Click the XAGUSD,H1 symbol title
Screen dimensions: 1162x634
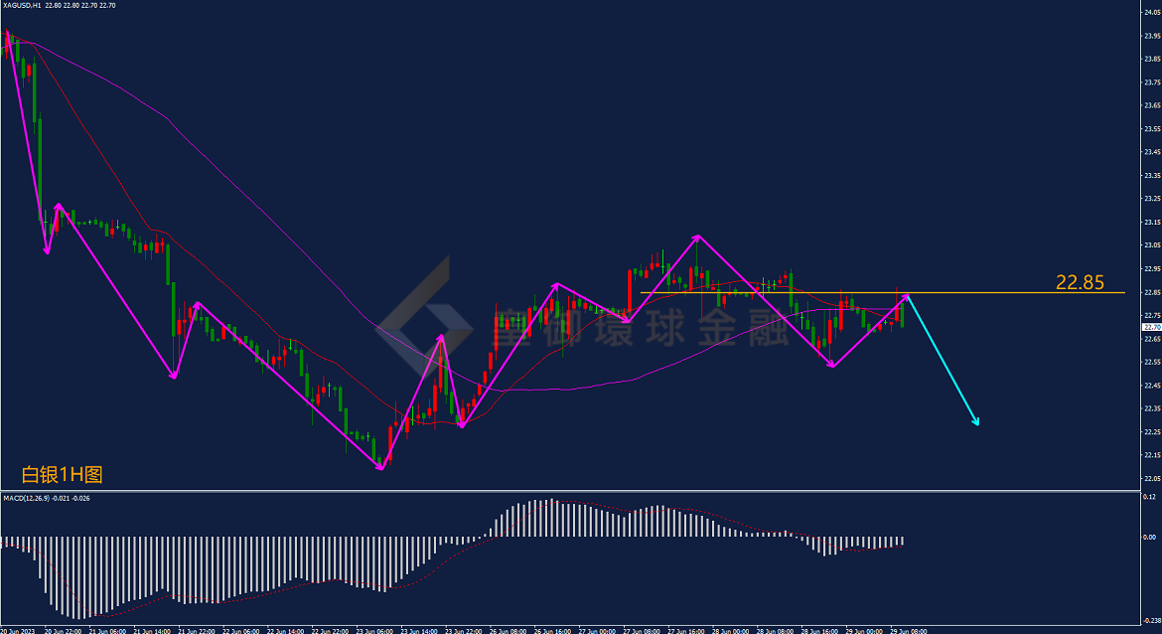click(x=22, y=5)
